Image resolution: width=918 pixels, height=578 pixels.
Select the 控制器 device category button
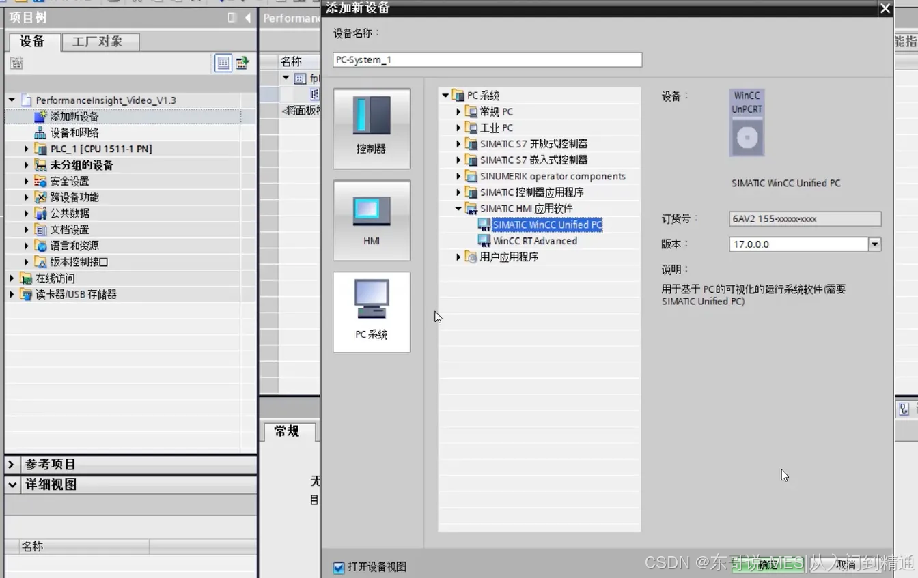(372, 128)
